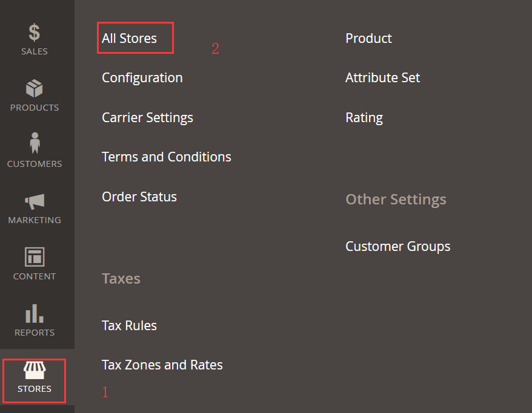This screenshot has height=413, width=532.
Task: Click the Sales dollar sign icon
Action: 35,33
